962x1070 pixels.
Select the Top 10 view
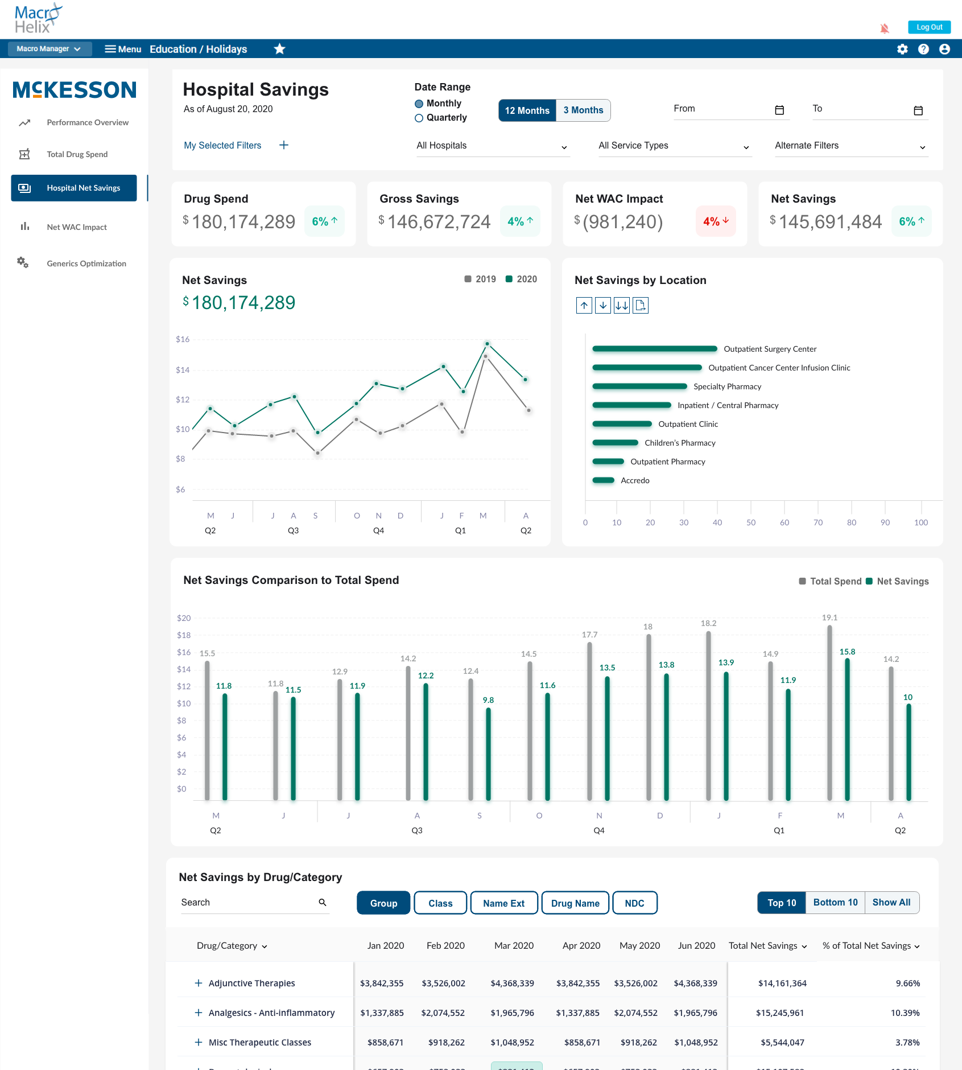point(782,903)
